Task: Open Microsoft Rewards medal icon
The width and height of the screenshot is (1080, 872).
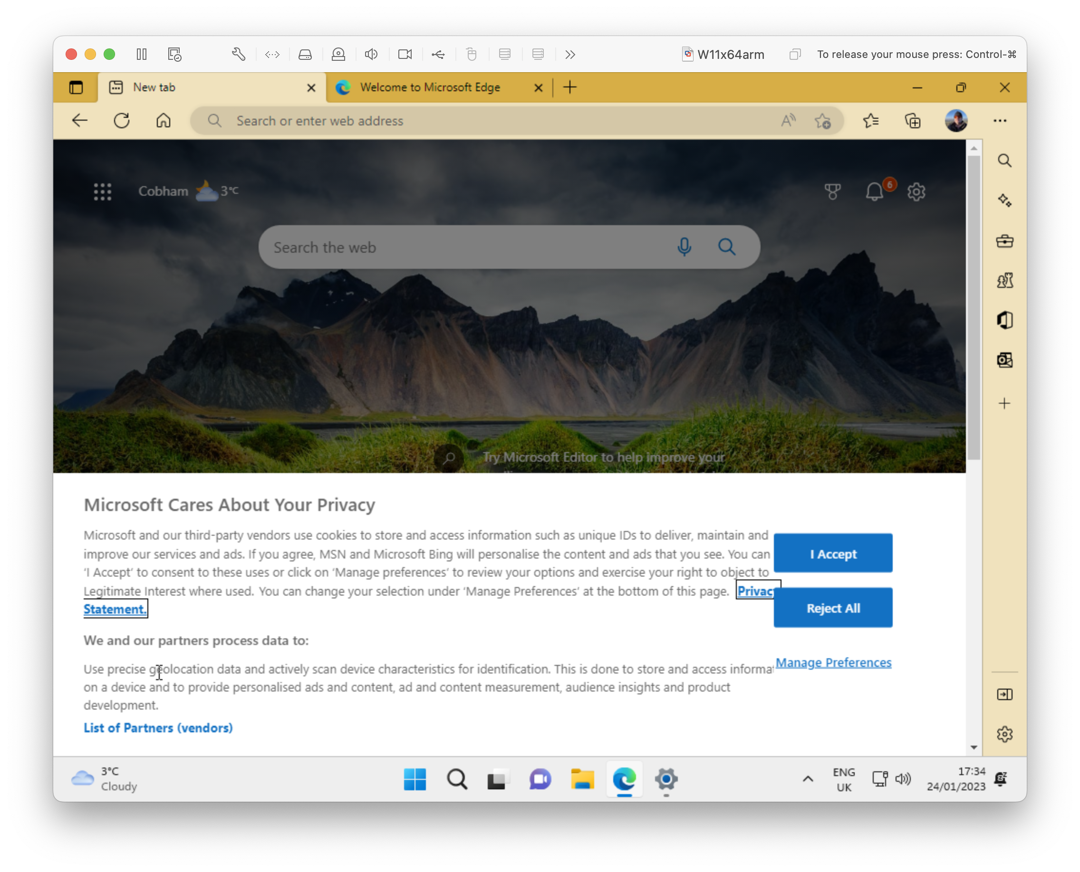Action: pyautogui.click(x=833, y=191)
